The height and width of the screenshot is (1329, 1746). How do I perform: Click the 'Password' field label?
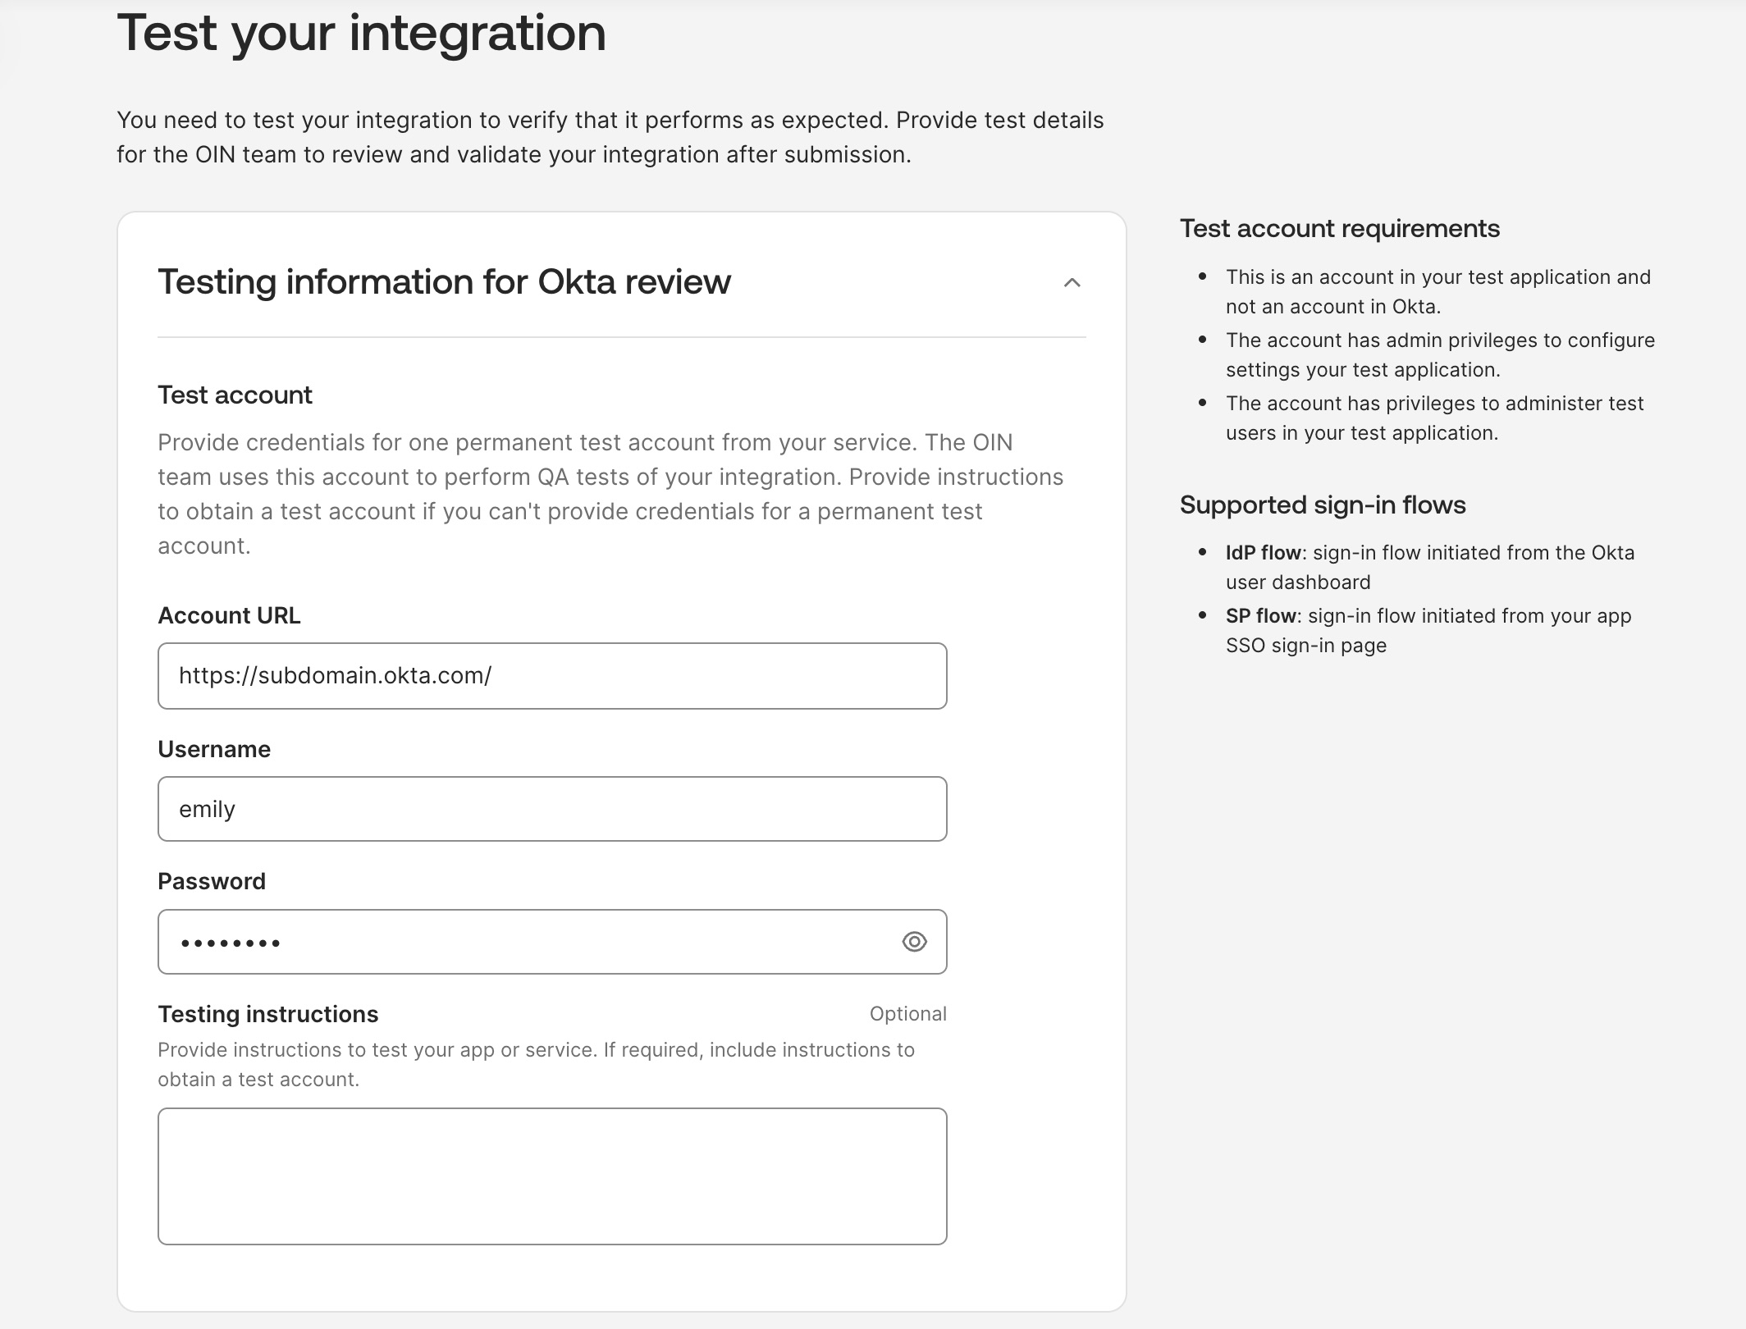pyautogui.click(x=212, y=881)
